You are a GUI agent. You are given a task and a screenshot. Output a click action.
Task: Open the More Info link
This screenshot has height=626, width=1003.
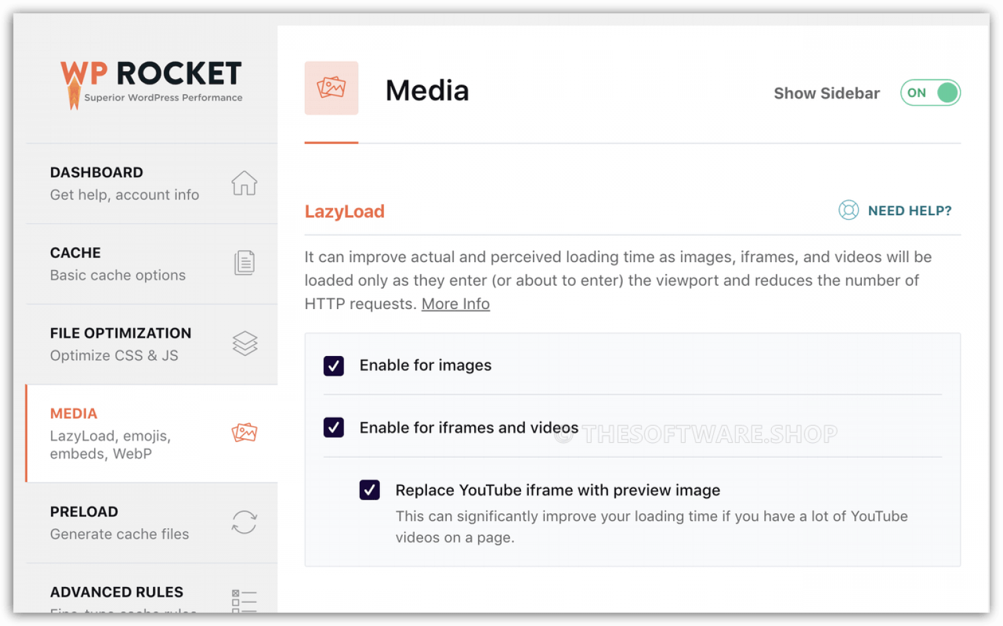(456, 304)
